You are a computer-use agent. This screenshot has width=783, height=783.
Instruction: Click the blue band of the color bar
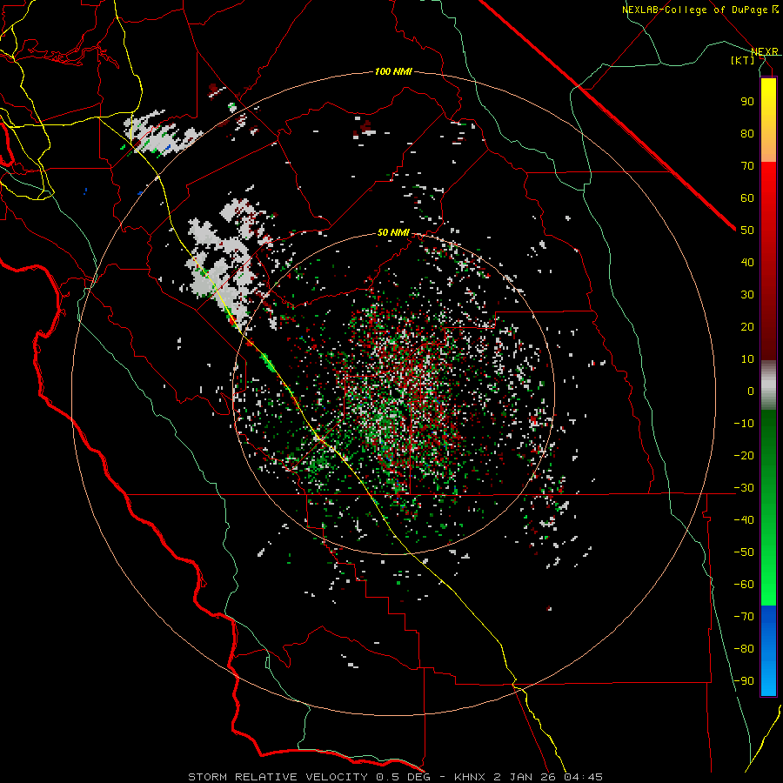(x=768, y=650)
